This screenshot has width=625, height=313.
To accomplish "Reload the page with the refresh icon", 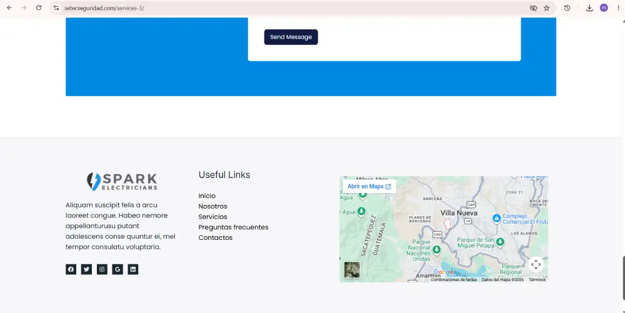I will coord(39,8).
